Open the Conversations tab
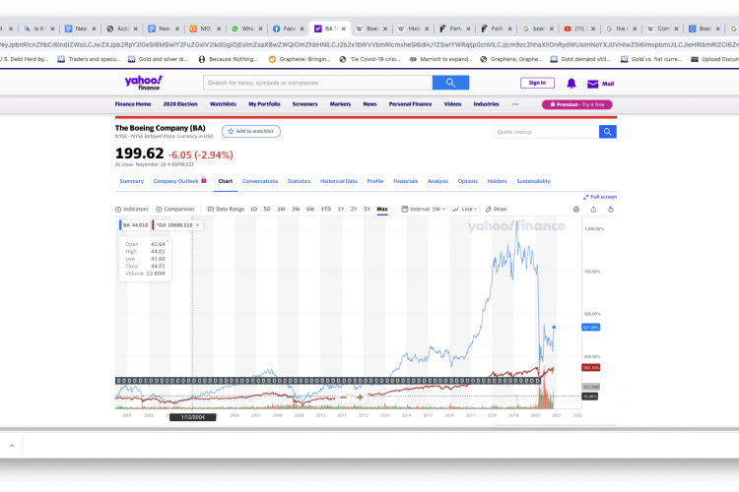This screenshot has height=492, width=739. coord(260,181)
